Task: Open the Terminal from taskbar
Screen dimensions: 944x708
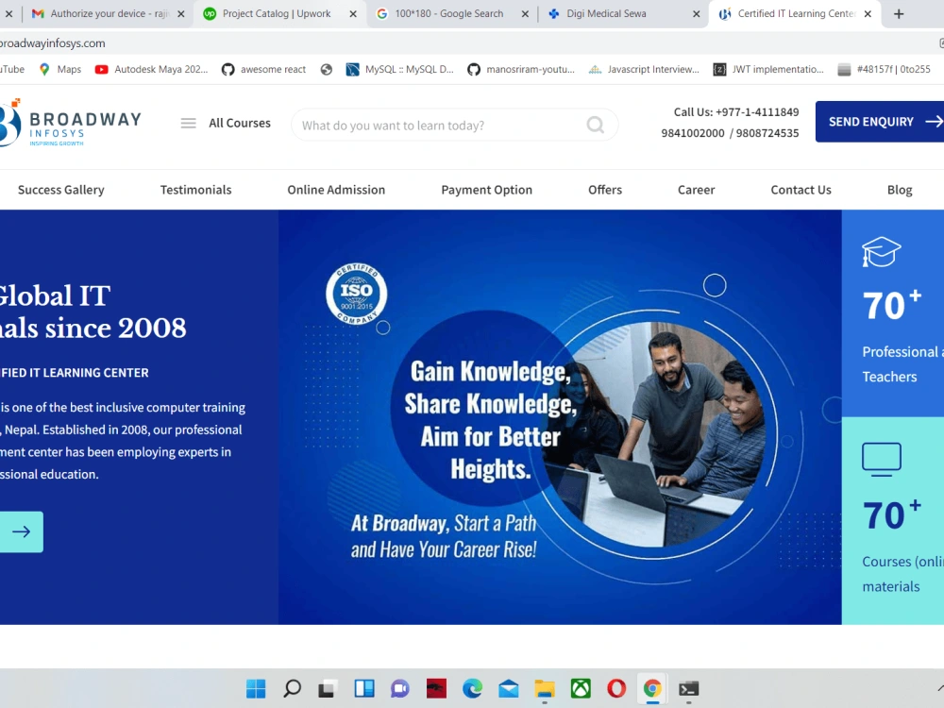Action: [689, 688]
